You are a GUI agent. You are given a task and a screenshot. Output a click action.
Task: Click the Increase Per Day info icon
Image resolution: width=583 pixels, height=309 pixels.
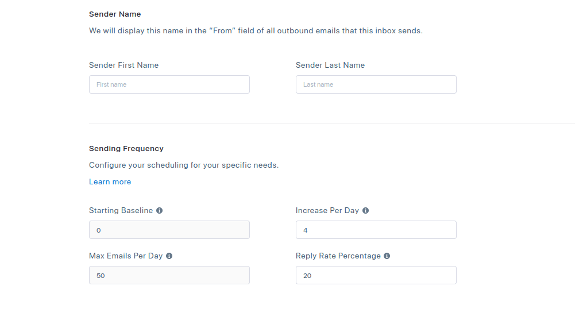click(366, 211)
